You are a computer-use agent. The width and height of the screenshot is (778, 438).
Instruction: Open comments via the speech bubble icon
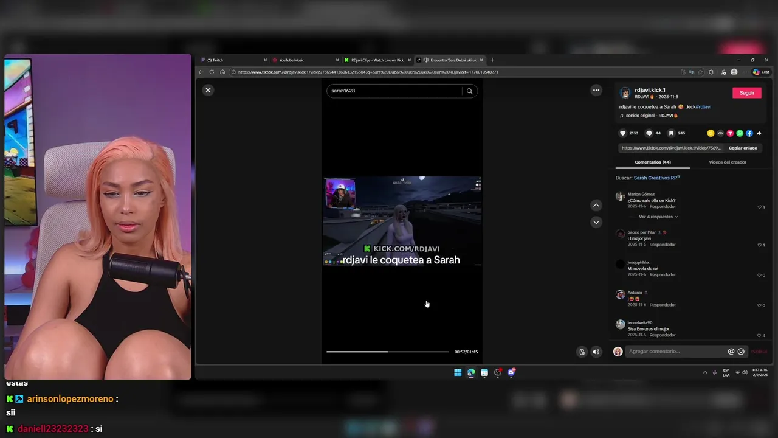(x=649, y=133)
